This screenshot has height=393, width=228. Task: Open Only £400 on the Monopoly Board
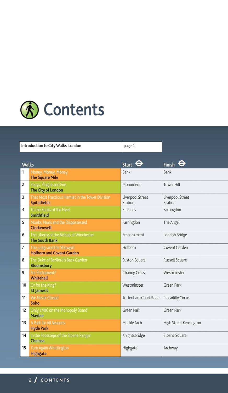coord(59,310)
